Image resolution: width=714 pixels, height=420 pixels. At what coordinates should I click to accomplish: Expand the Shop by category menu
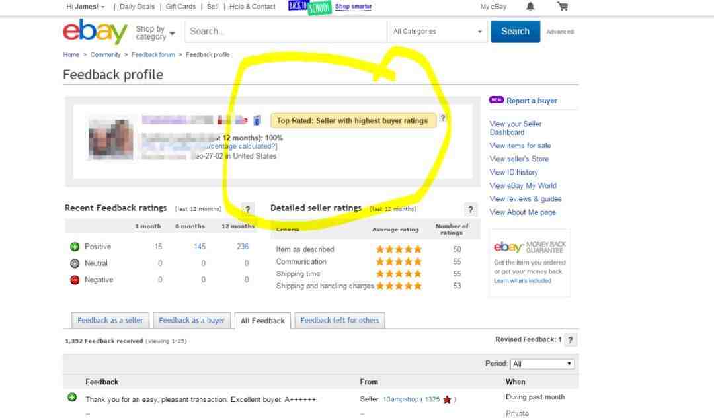(155, 33)
